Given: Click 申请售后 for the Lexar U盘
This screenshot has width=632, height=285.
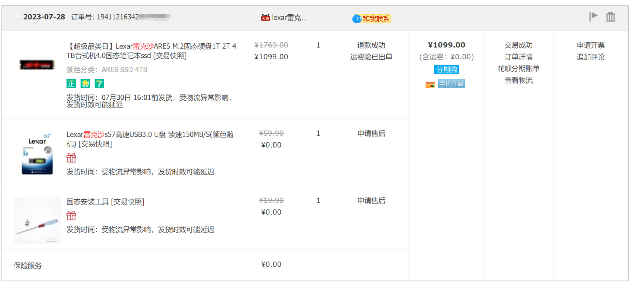Looking at the screenshot, I should tap(371, 134).
